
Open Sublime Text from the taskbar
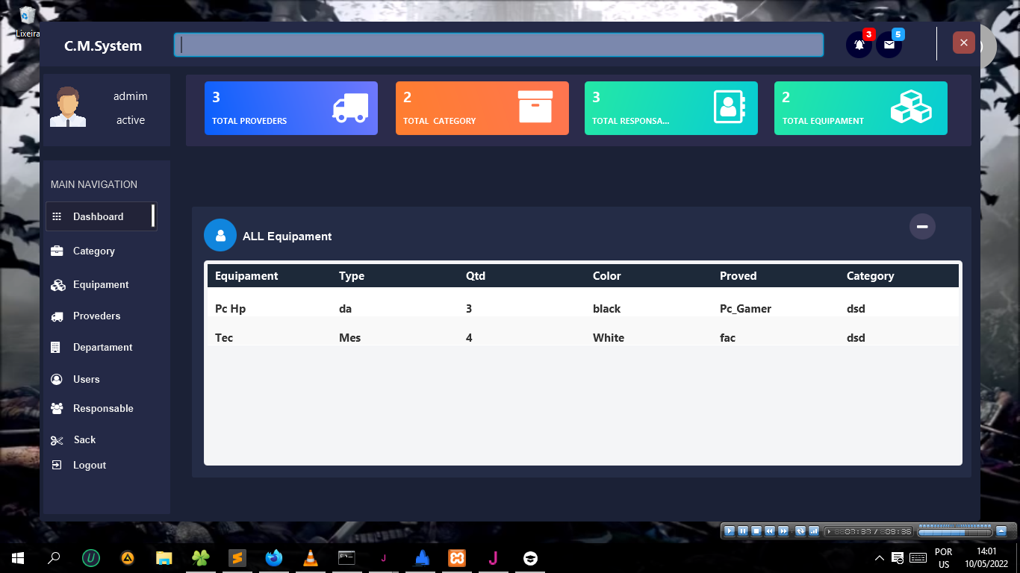pos(237,557)
